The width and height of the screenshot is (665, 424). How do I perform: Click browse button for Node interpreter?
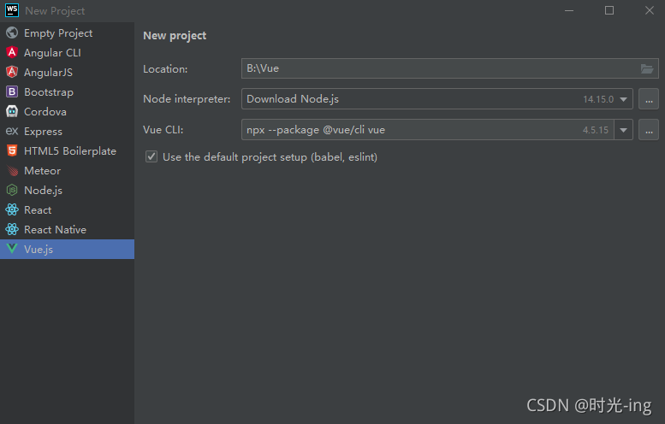pyautogui.click(x=649, y=99)
